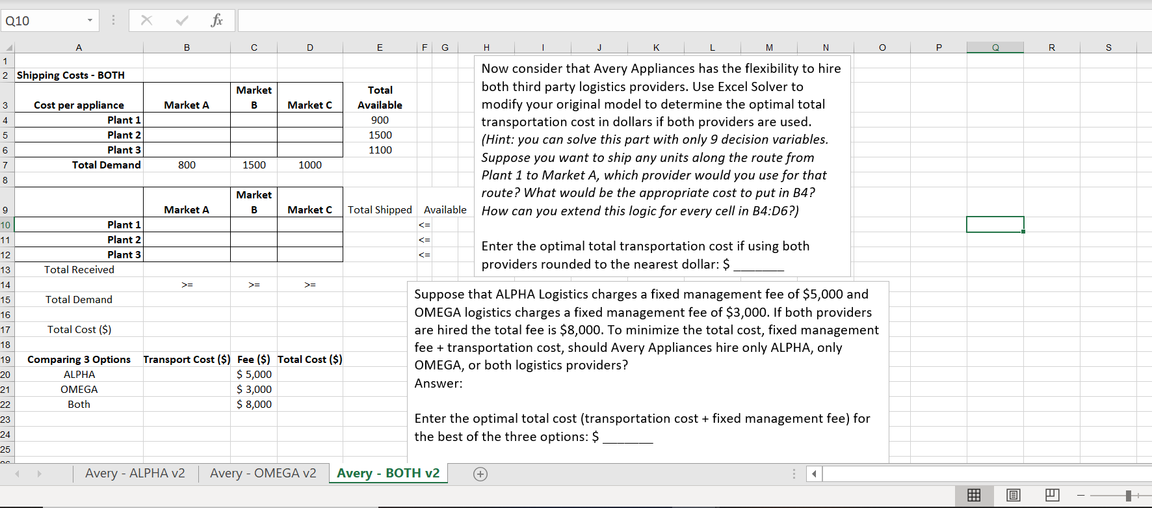
Task: Click the 'Total Demand' label in row 7
Action: pos(79,165)
